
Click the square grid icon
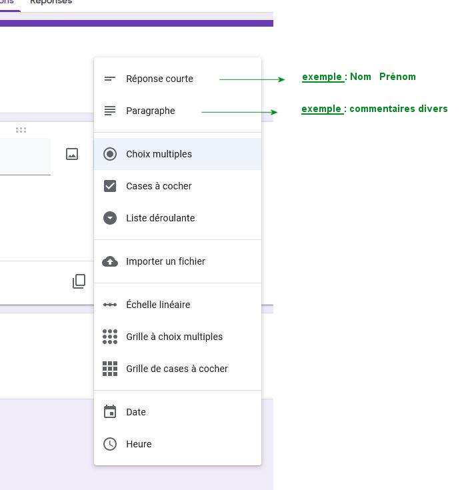(110, 369)
